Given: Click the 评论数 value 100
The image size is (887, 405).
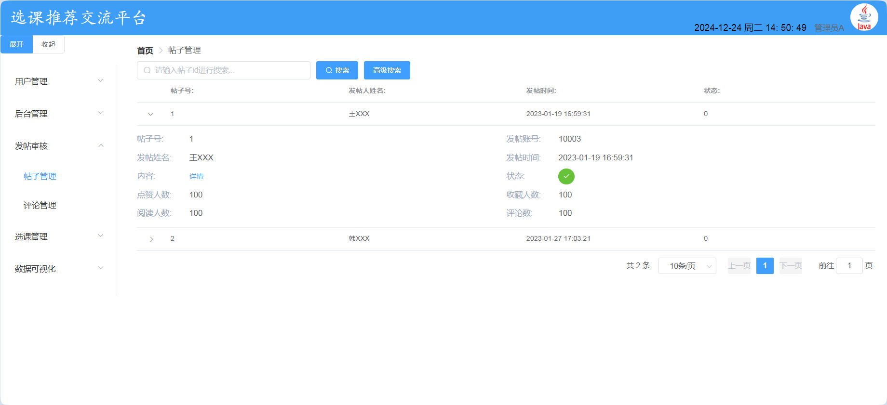Looking at the screenshot, I should (x=565, y=213).
